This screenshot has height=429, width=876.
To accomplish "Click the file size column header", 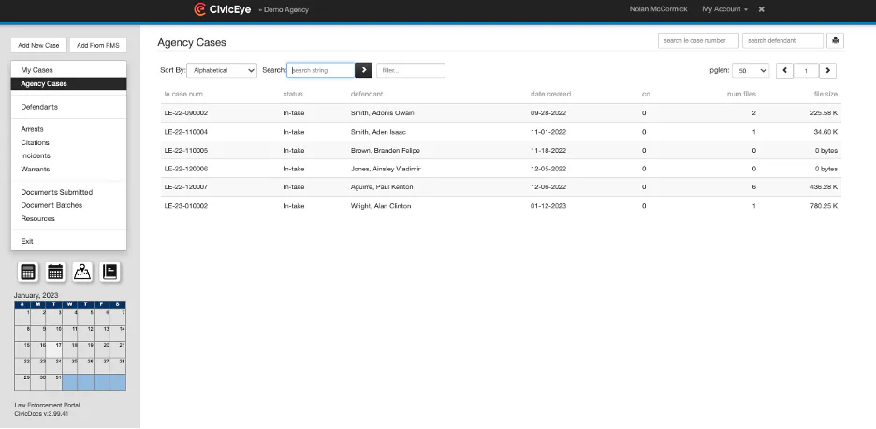I will (x=825, y=94).
